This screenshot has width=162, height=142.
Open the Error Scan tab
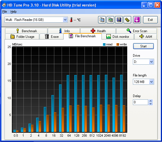[x=137, y=31]
